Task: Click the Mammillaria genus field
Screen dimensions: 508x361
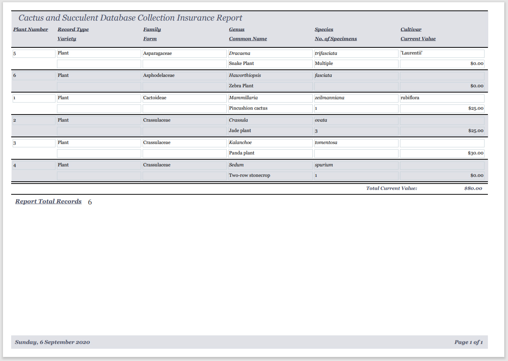Action: (270, 98)
